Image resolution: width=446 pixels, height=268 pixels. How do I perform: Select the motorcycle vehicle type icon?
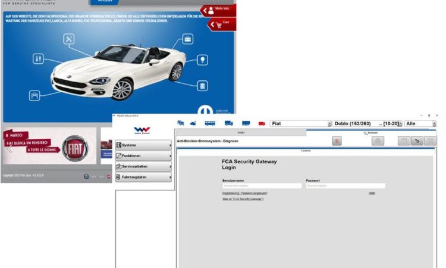[193, 123]
